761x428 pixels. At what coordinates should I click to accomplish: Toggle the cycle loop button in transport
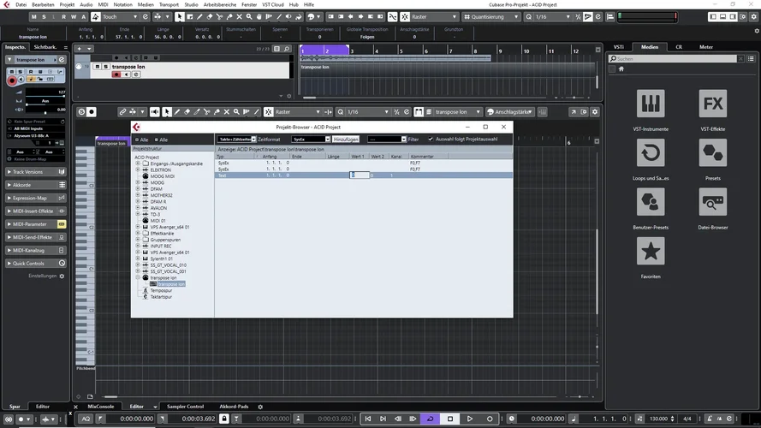tap(430, 419)
